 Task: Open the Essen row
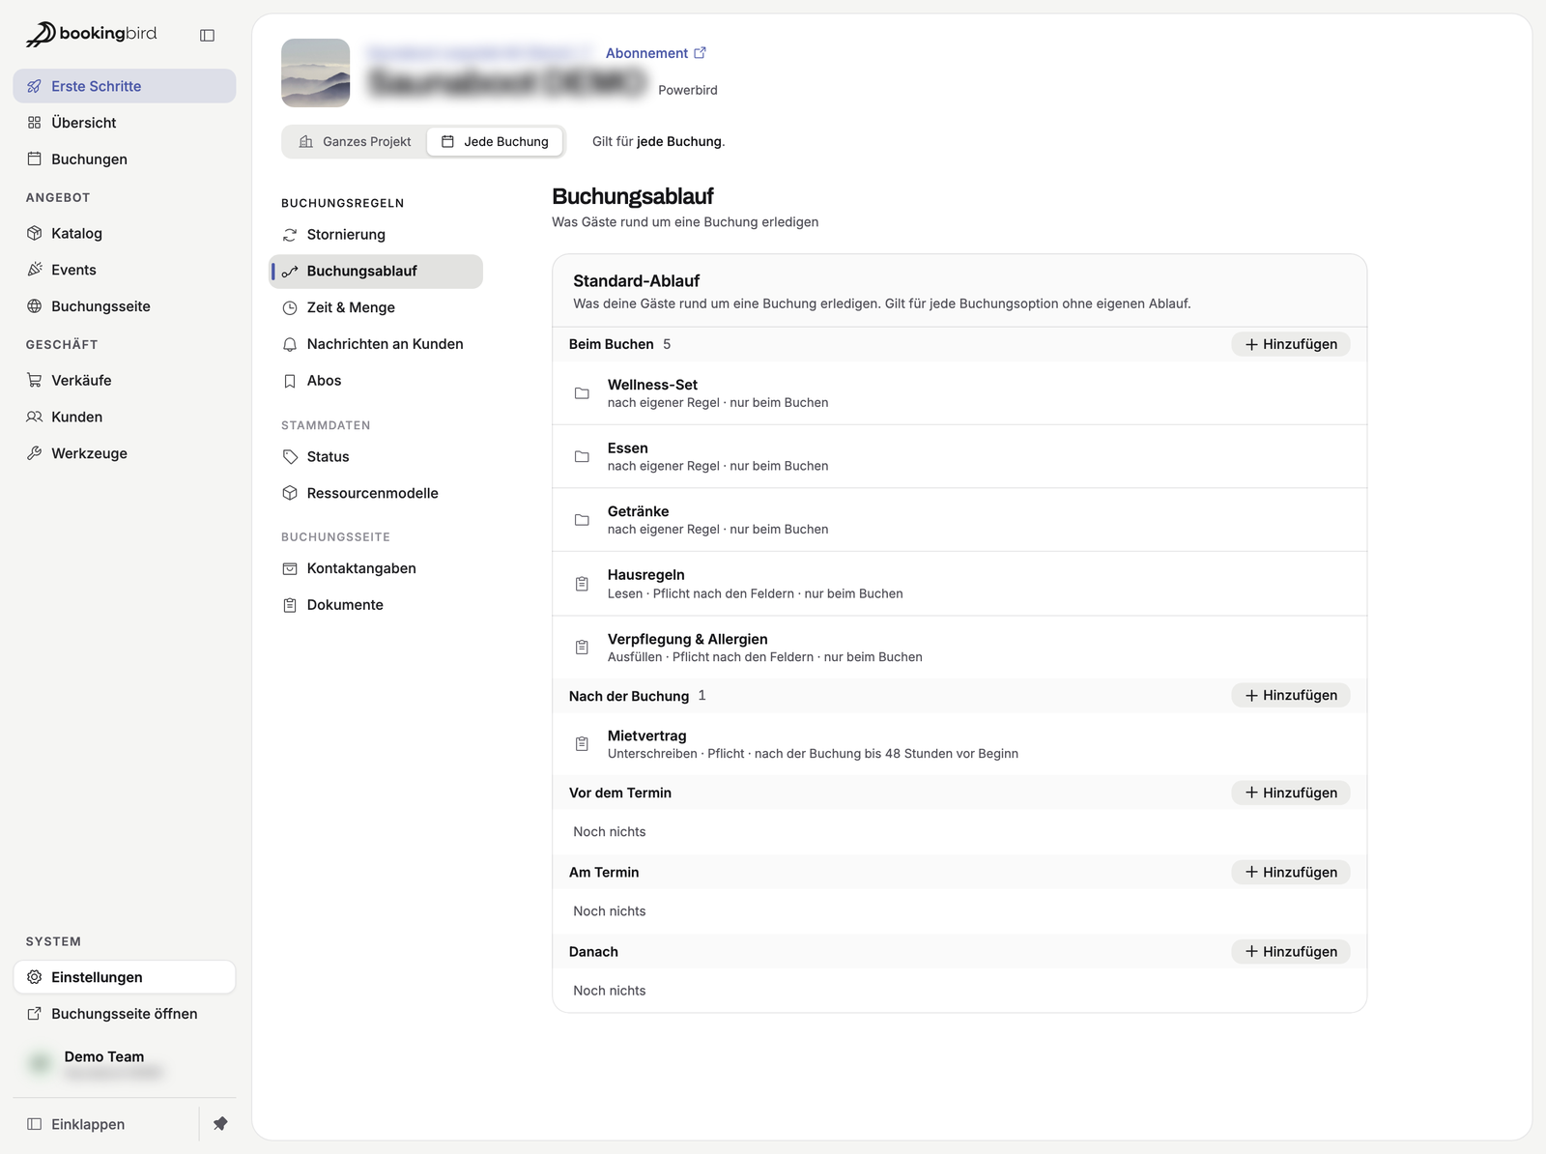959,456
